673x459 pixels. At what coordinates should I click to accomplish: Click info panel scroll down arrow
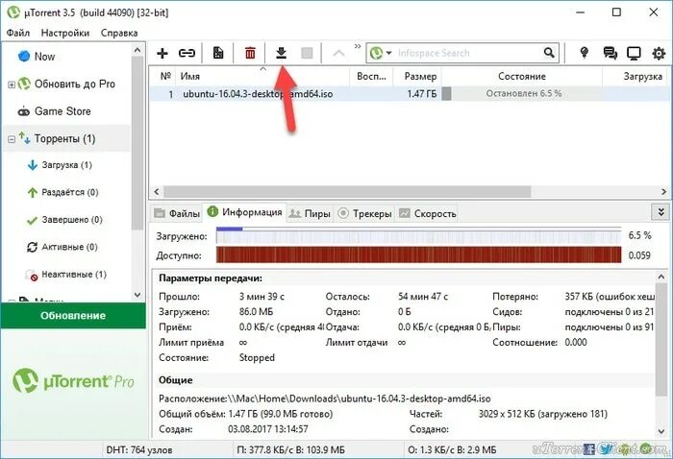point(661,431)
